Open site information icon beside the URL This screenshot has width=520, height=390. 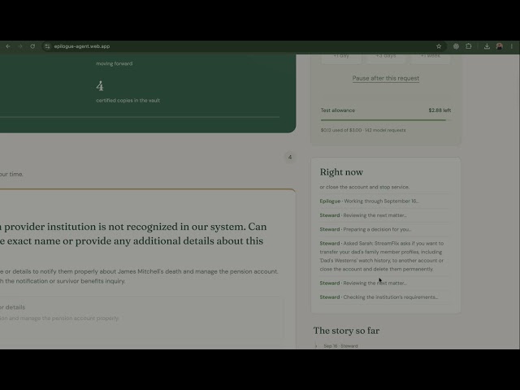pos(47,46)
